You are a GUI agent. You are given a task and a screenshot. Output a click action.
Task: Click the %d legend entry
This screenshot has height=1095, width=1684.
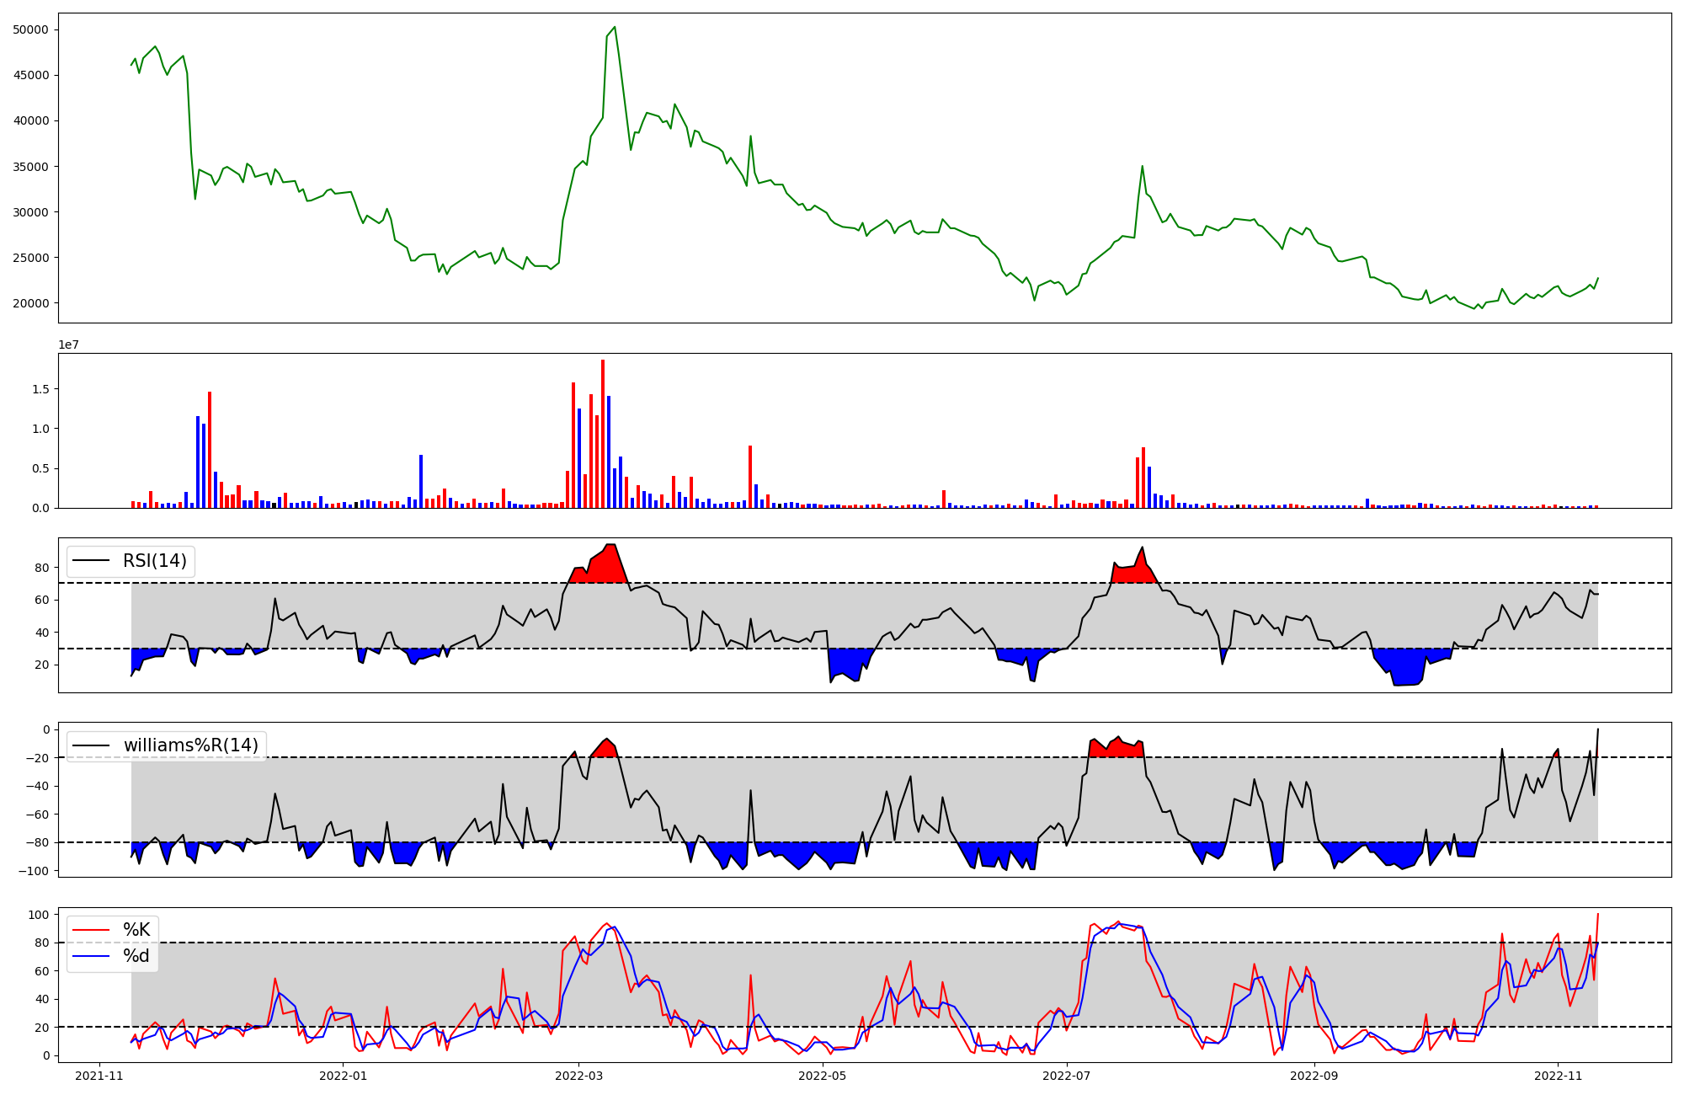tap(136, 956)
